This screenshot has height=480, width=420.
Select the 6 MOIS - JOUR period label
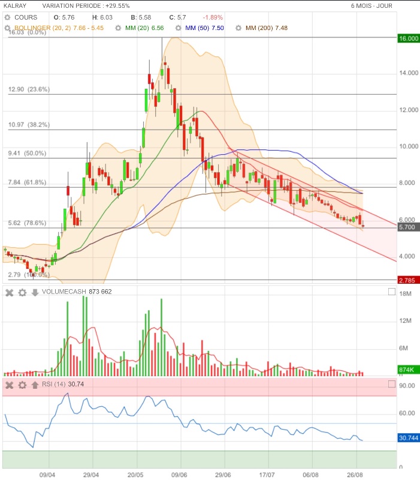371,6
